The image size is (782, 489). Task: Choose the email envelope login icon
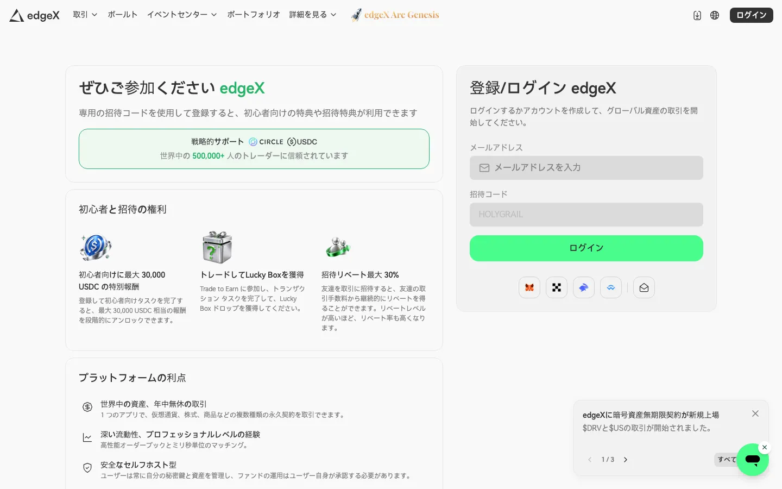(644, 287)
